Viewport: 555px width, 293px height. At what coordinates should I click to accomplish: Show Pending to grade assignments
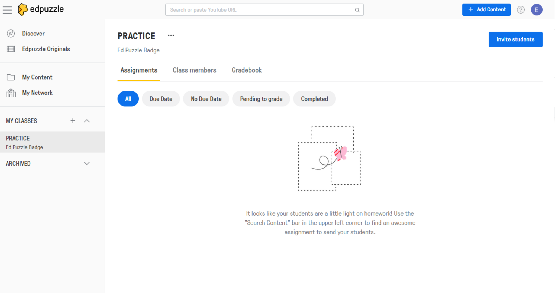261,99
